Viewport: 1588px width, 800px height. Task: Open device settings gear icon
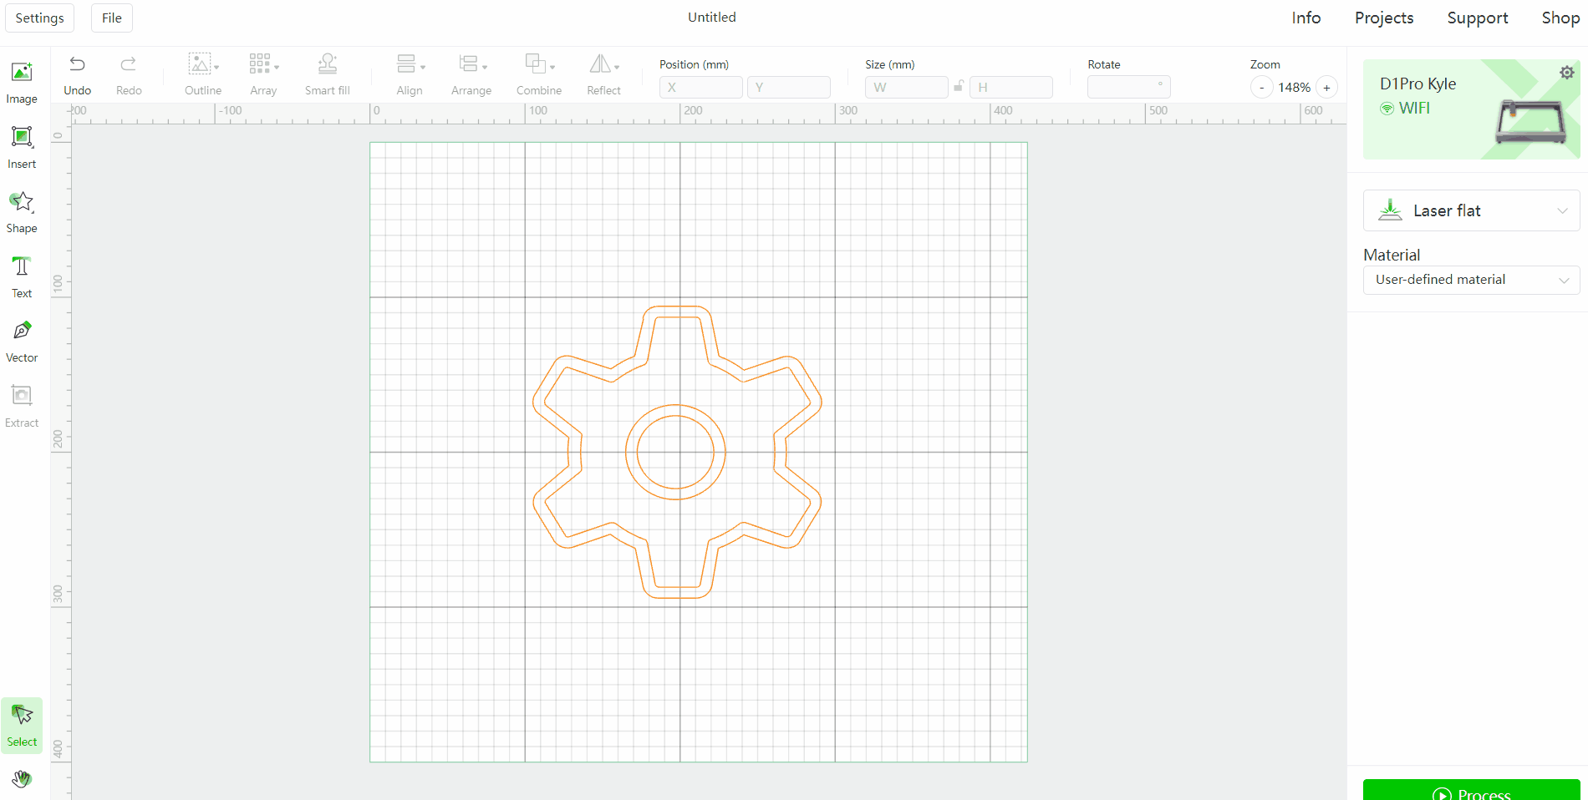click(1566, 73)
